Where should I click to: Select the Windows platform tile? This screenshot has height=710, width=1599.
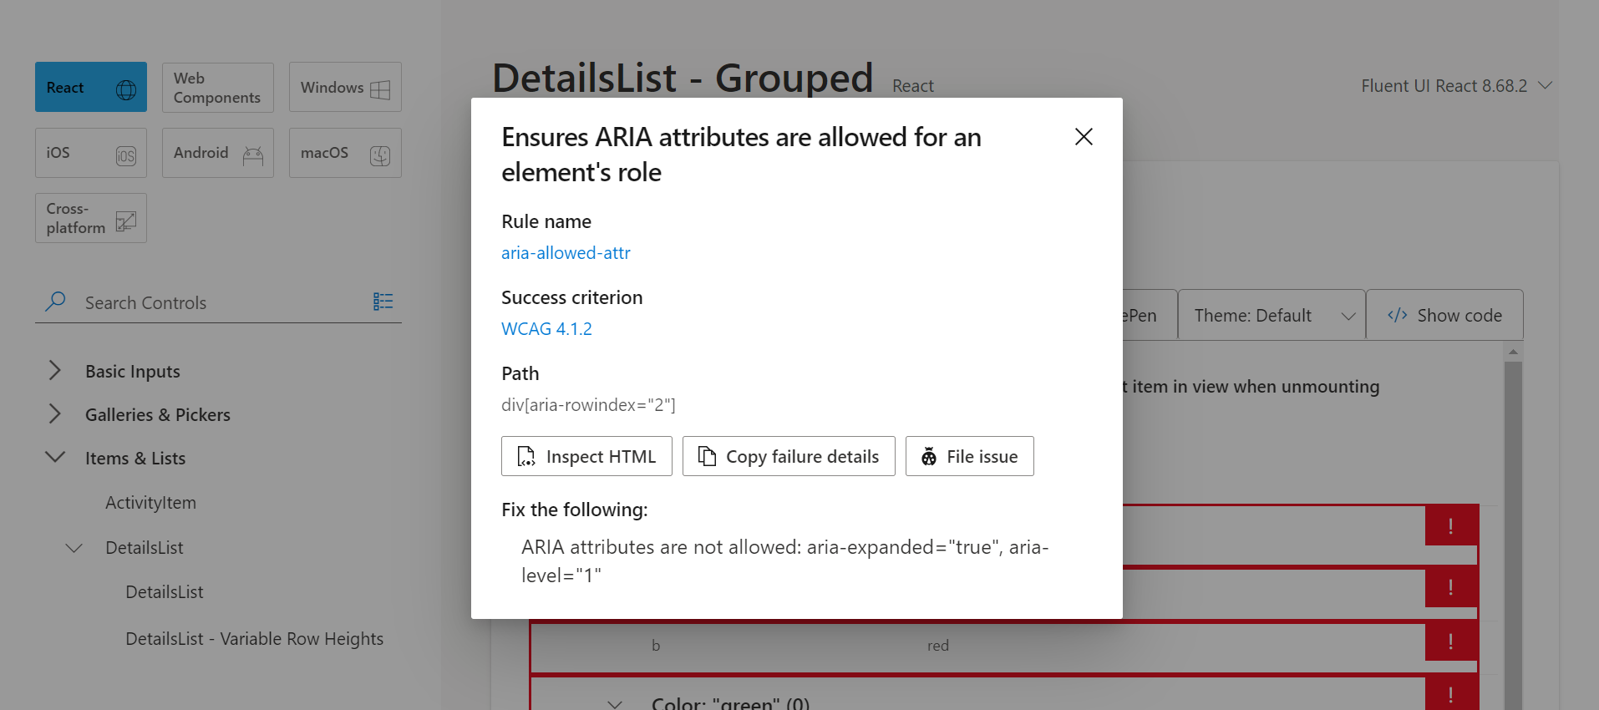coord(345,87)
